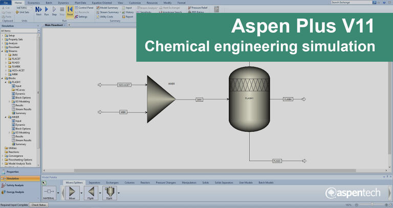This screenshot has width=393, height=208.
Task: Click the flowsheet horizontal scrollbar
Action: tap(215, 171)
